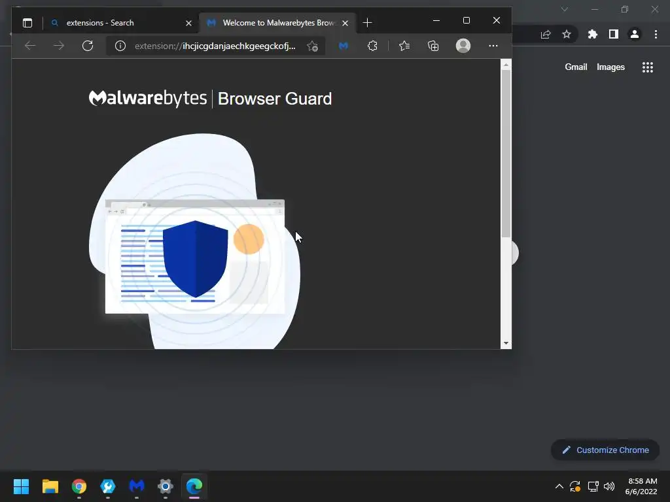Switch to Microsoft Edge in taskbar
The image size is (670, 502).
[194, 486]
